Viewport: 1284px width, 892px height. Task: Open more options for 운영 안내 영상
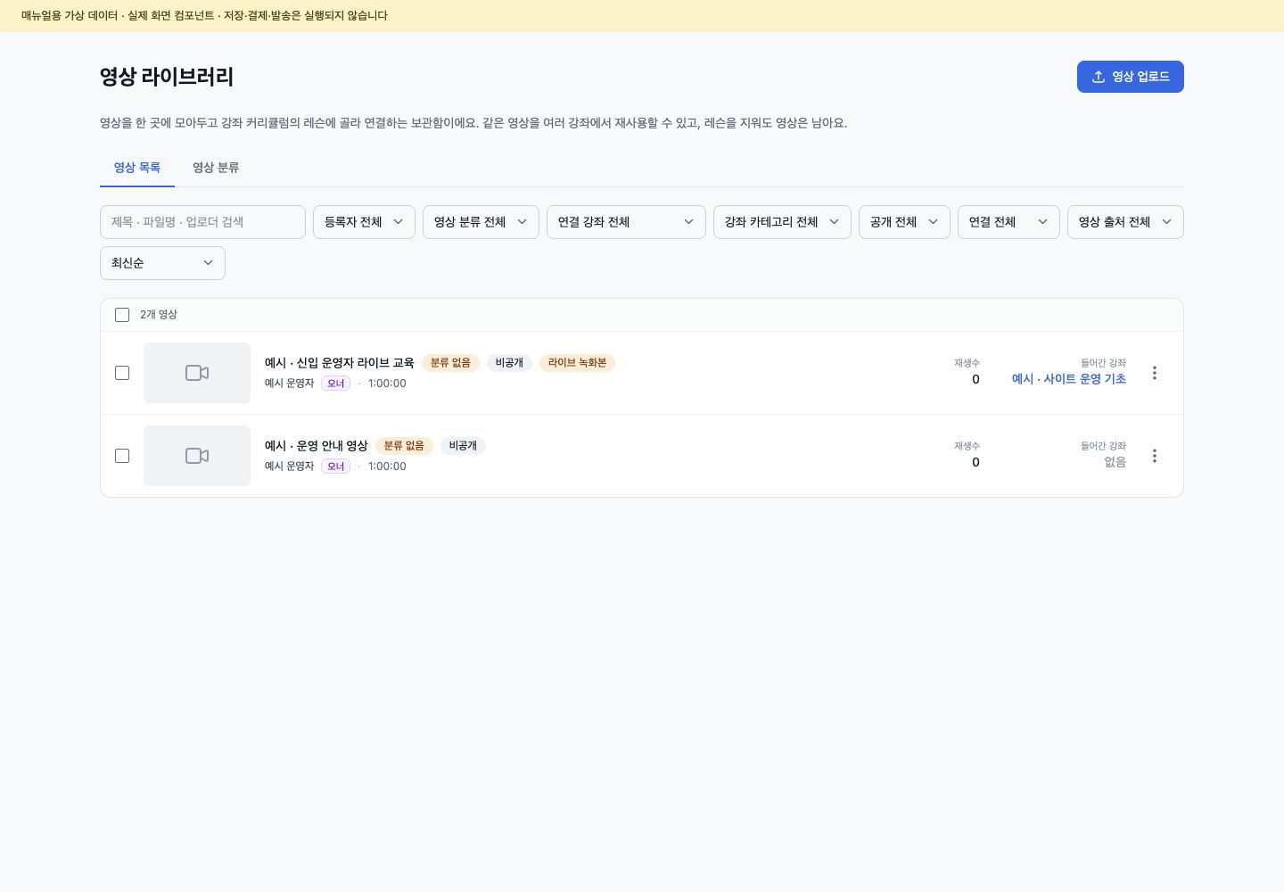click(x=1155, y=456)
